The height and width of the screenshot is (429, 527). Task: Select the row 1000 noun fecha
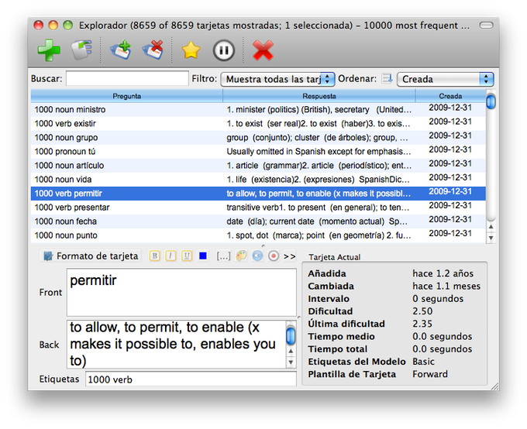[x=258, y=221]
